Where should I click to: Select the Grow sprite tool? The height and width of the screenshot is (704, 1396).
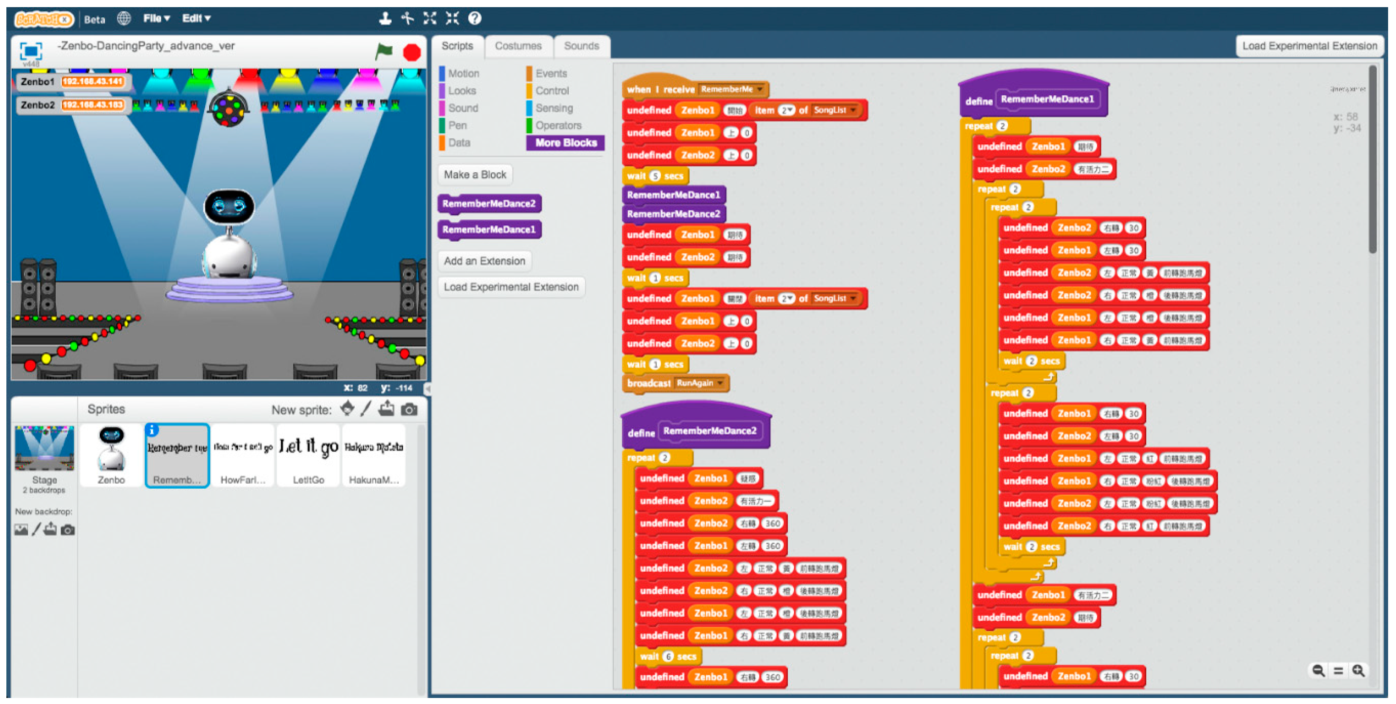(x=430, y=18)
